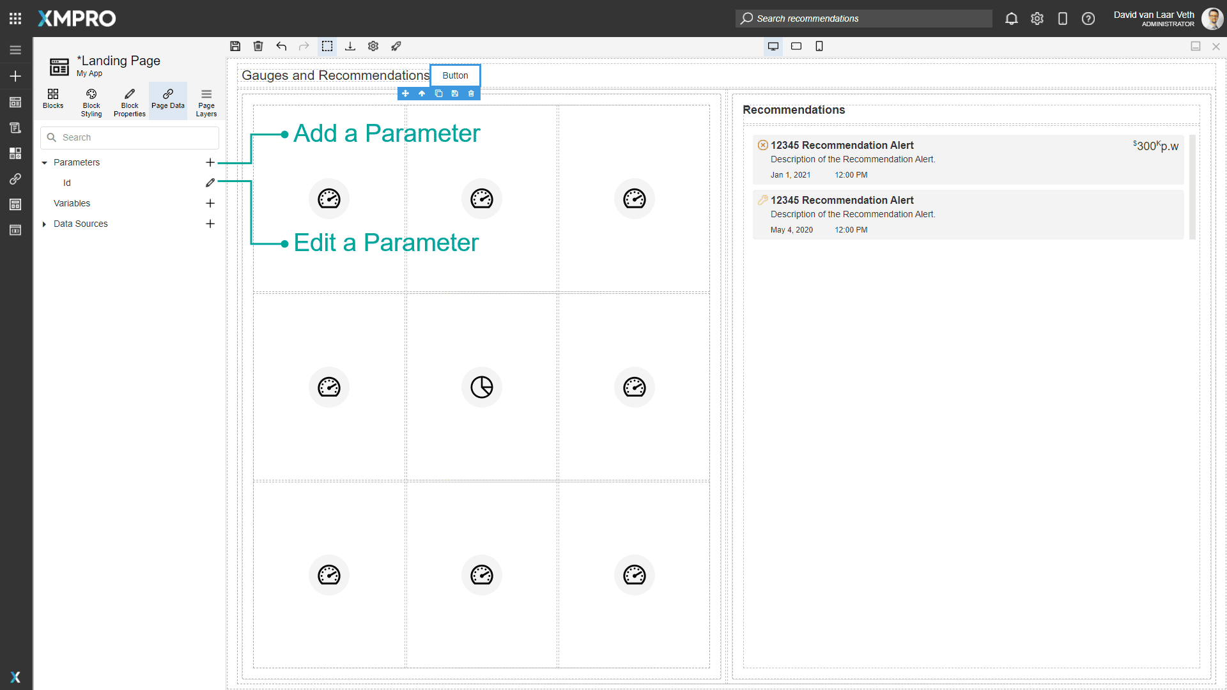Expand the hamburger side menu
The width and height of the screenshot is (1227, 690).
tap(15, 50)
